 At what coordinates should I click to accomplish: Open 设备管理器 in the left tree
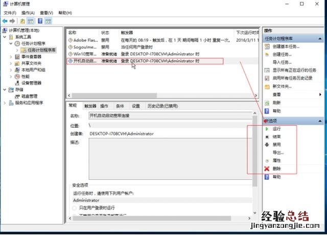click(x=32, y=82)
